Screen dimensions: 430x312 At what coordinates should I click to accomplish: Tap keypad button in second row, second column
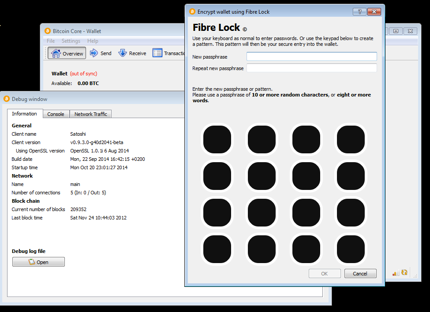pyautogui.click(x=262, y=176)
